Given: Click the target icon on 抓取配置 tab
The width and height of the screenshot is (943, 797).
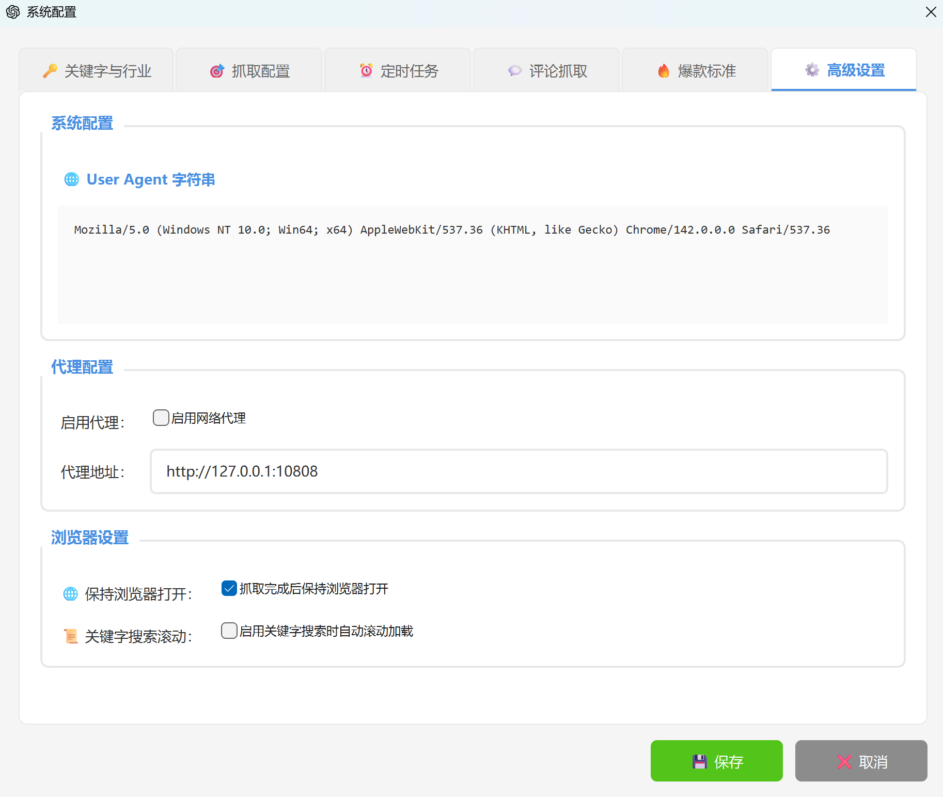Looking at the screenshot, I should tap(217, 71).
